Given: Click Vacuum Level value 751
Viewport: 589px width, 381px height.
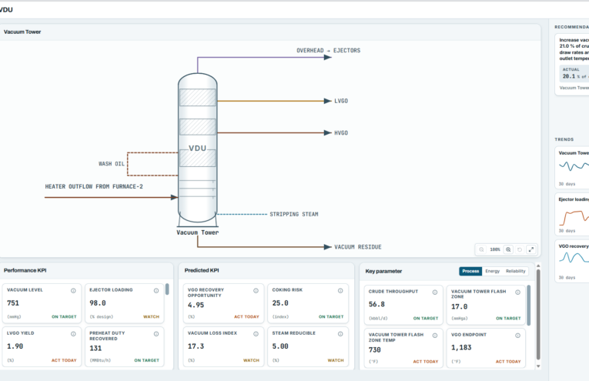Looking at the screenshot, I should 13,303.
